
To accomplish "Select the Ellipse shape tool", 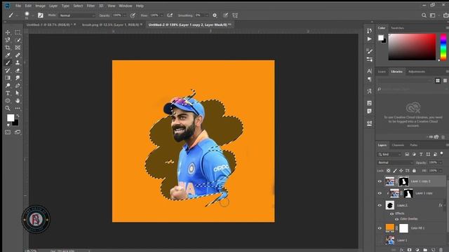I will [8, 101].
